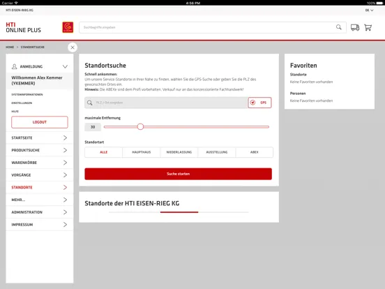Viewport: 385px width, 289px height.
Task: Select the ABEX location type
Action: (255, 152)
